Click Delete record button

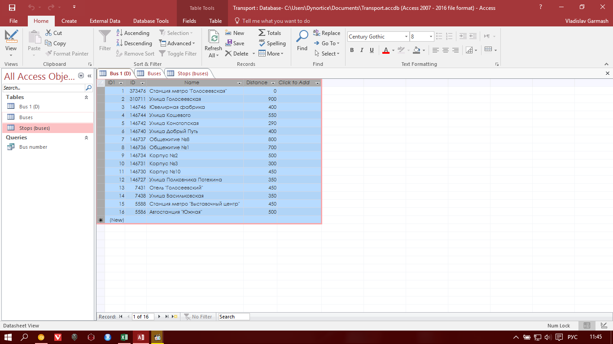point(237,54)
